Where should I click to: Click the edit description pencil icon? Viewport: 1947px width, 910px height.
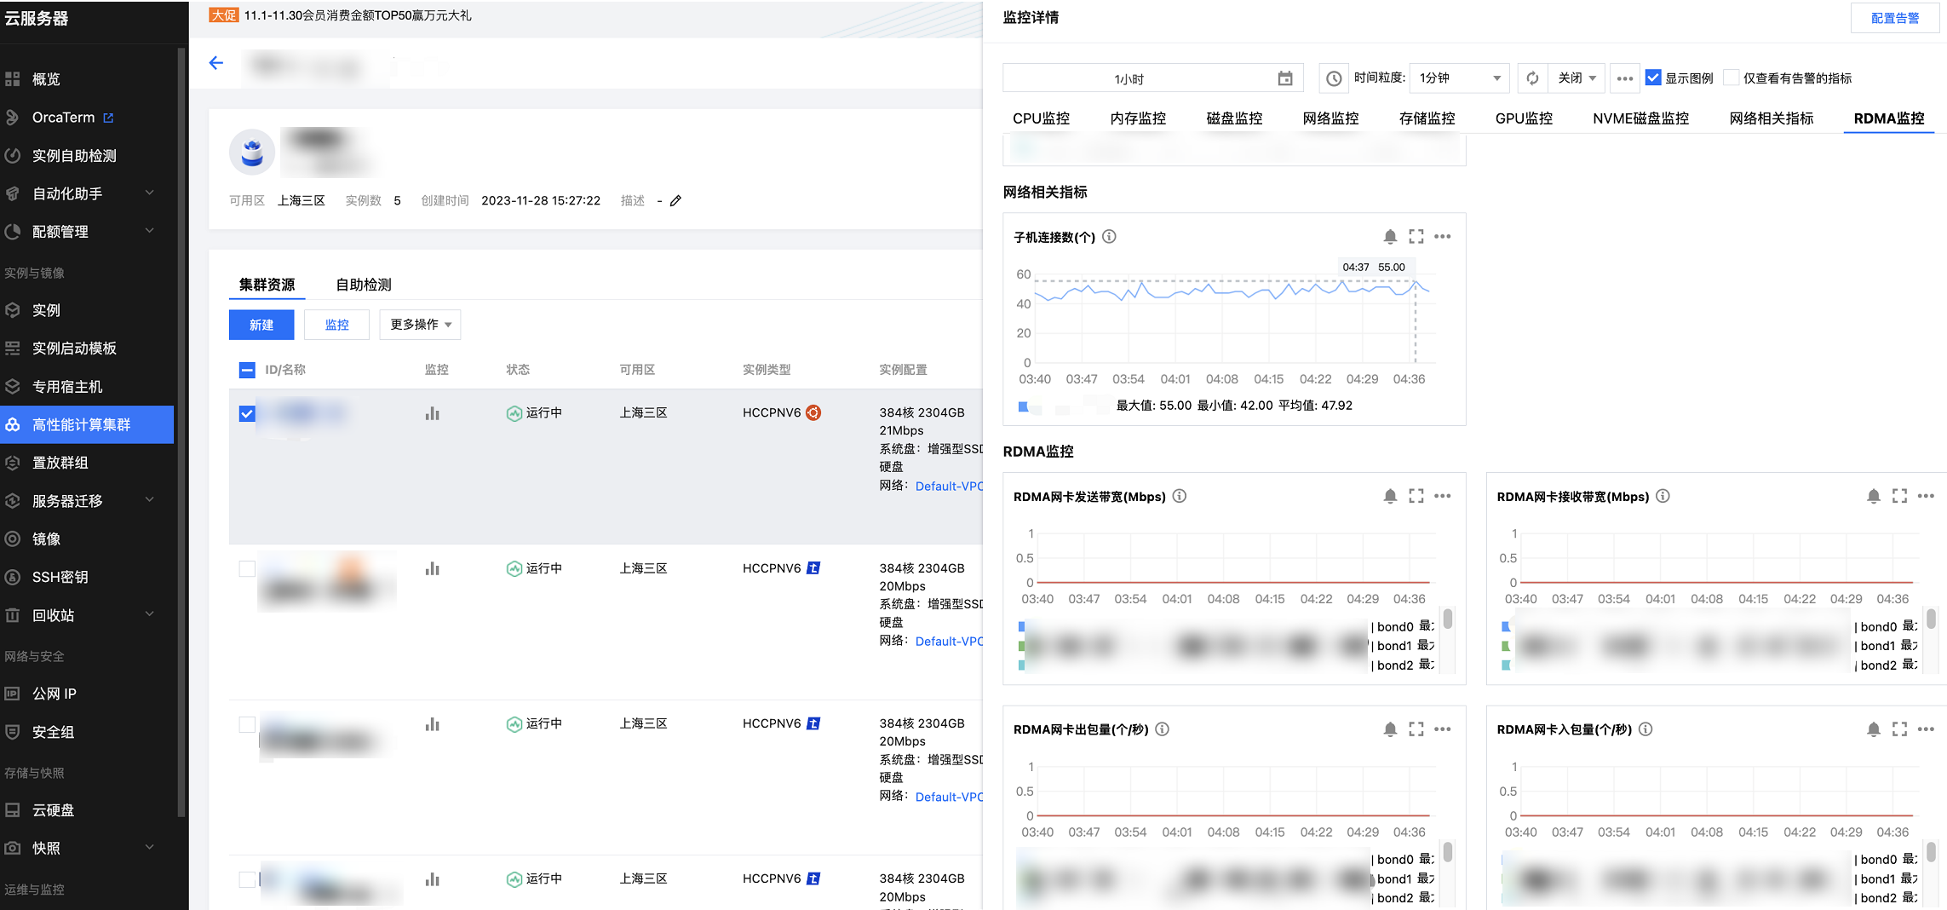tap(675, 201)
